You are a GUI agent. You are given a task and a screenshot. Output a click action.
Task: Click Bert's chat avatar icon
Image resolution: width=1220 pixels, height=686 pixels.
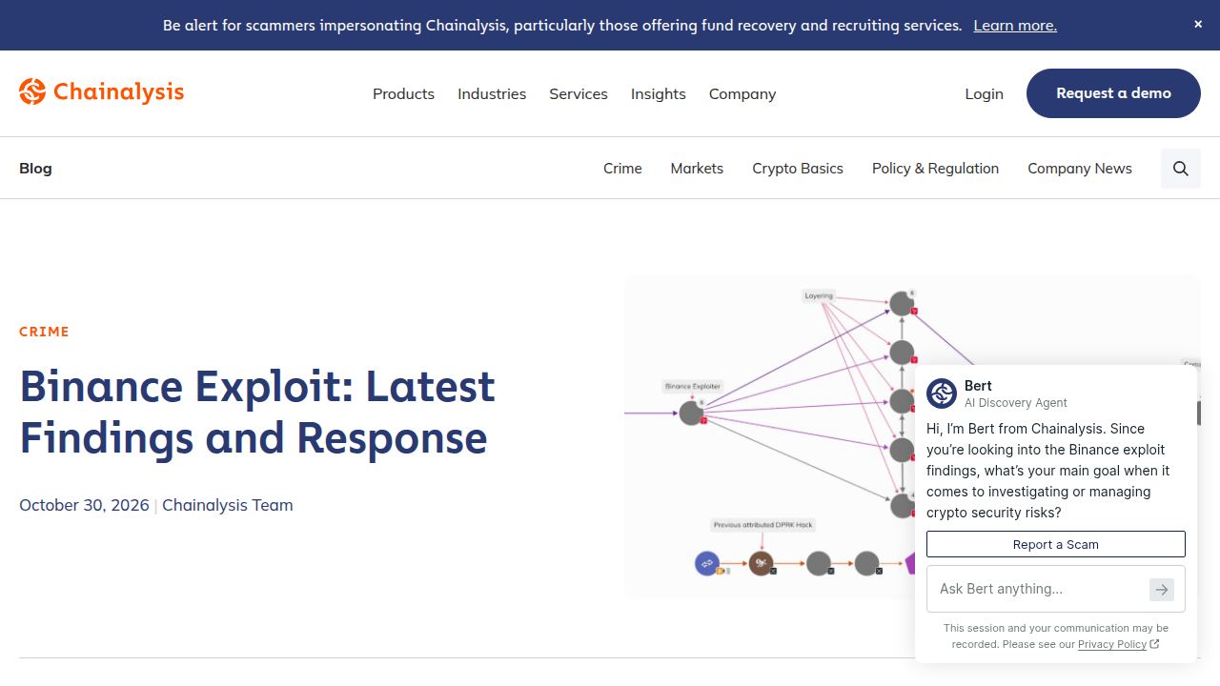942,393
